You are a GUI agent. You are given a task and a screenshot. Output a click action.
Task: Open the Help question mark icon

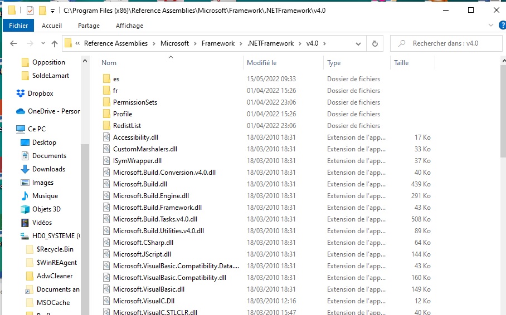(503, 25)
